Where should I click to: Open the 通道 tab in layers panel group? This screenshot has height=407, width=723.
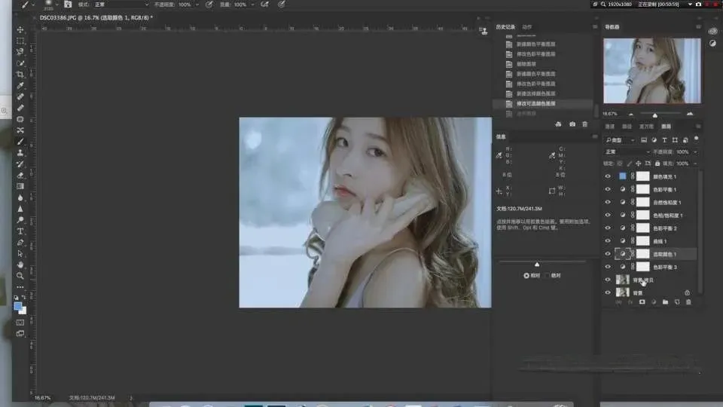[x=609, y=126]
